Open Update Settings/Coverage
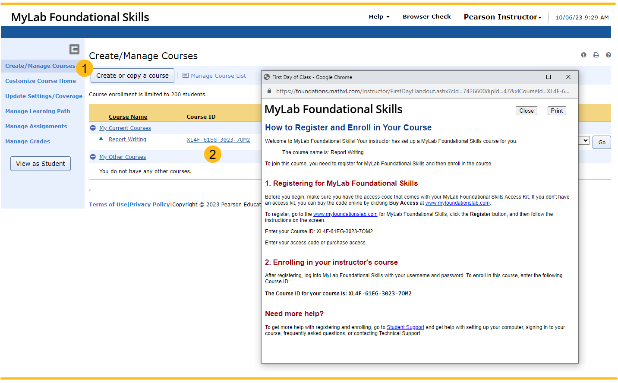 pyautogui.click(x=44, y=96)
